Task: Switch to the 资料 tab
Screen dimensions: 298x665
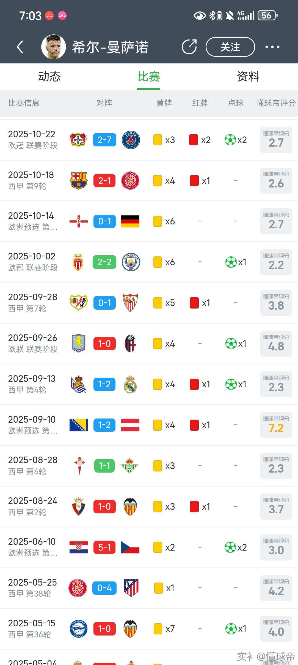Action: tap(248, 76)
